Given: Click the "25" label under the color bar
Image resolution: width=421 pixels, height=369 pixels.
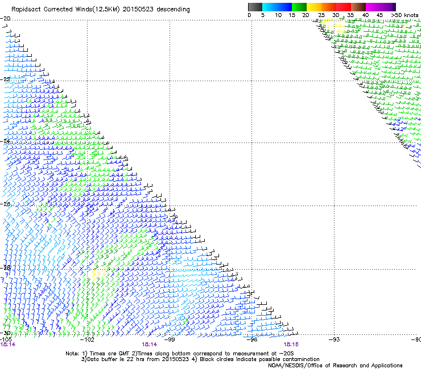Looking at the screenshot, I should 321,15.
